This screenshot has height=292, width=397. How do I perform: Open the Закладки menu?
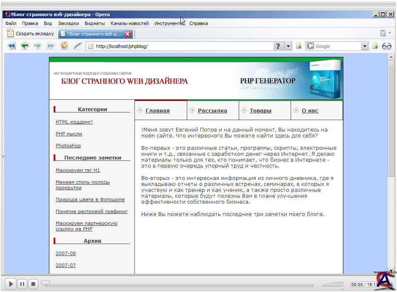click(68, 23)
